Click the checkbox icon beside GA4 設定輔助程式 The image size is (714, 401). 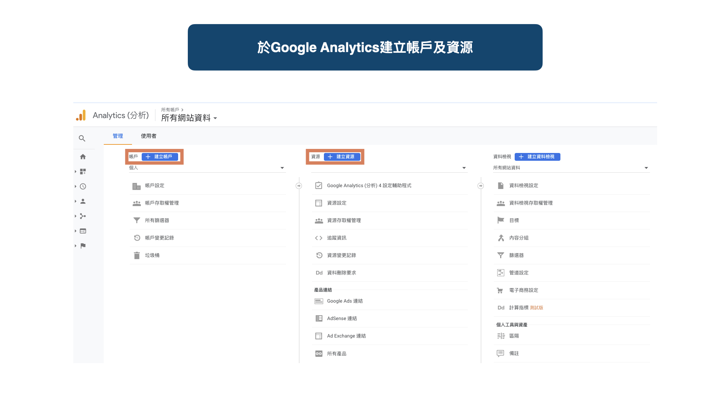319,186
